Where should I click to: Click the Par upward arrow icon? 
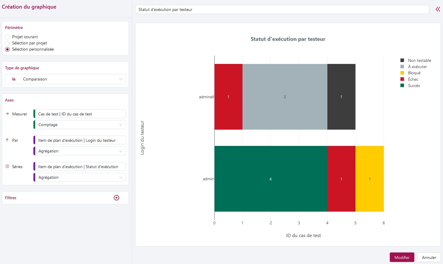(x=7, y=140)
